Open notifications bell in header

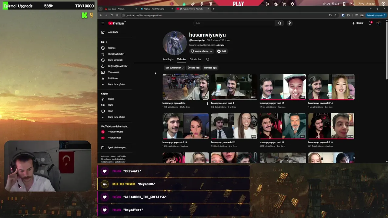click(x=370, y=23)
